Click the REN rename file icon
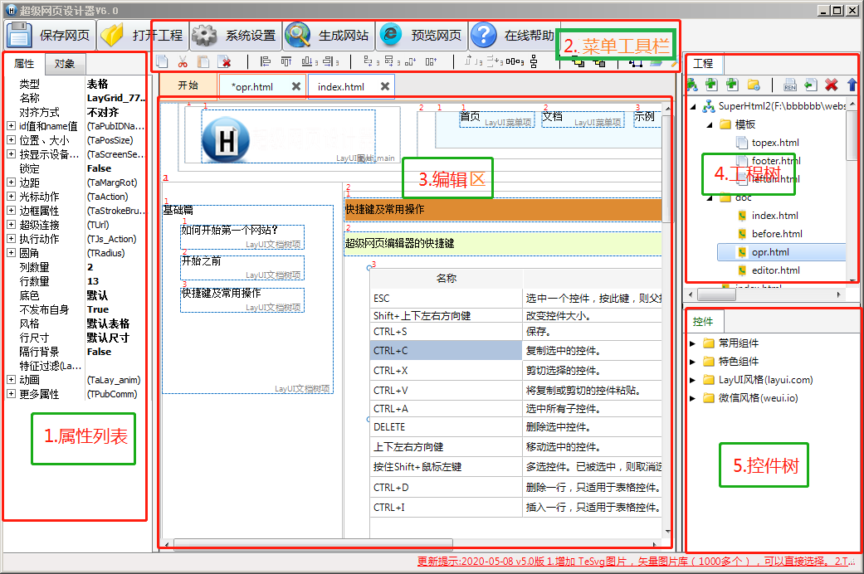This screenshot has height=574, width=864. click(x=789, y=85)
